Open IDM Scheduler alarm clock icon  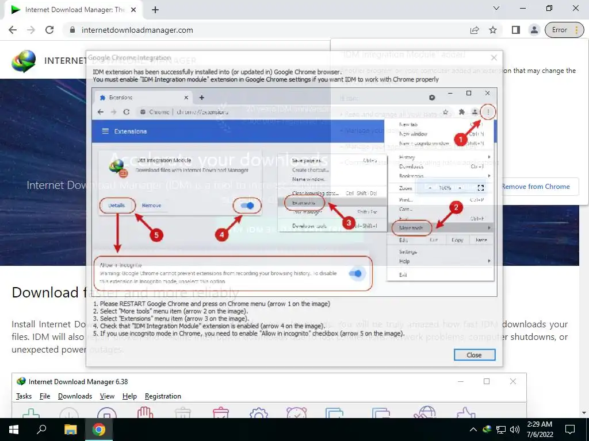point(297,412)
